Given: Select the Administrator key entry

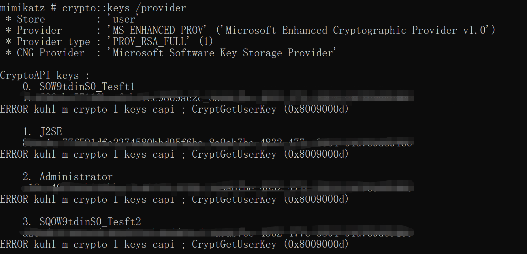Looking at the screenshot, I should tap(76, 177).
